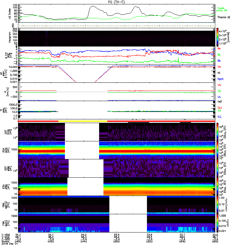
Task: Click the green 'Ti‖' temperature legend label
Action: [x=219, y=111]
